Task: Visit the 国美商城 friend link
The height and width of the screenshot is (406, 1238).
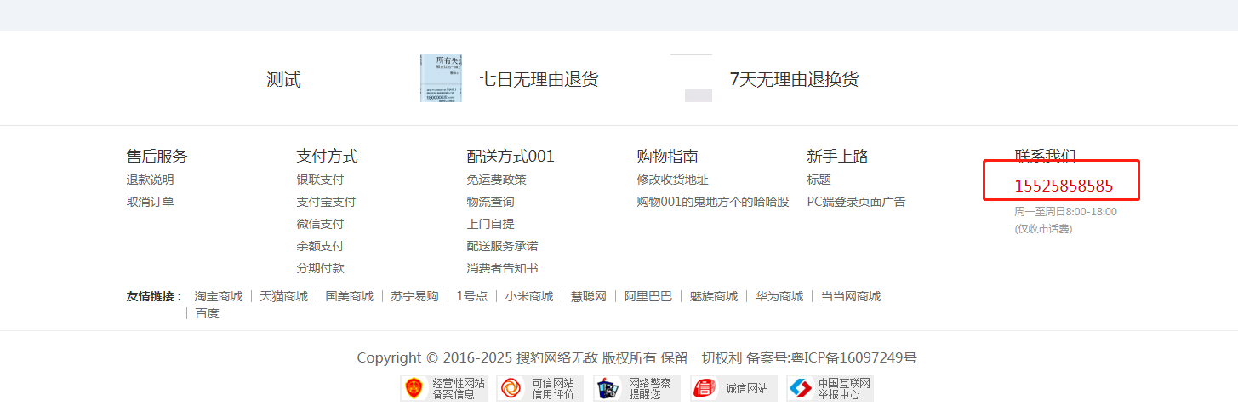Action: tap(350, 296)
